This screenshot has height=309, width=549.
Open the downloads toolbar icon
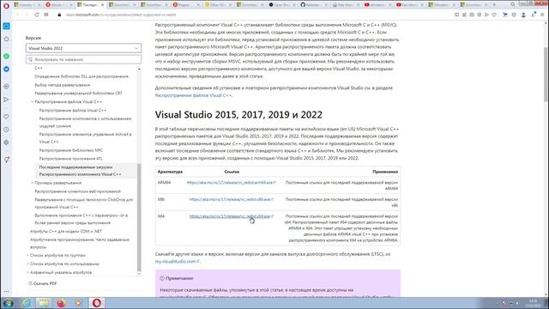533,15
